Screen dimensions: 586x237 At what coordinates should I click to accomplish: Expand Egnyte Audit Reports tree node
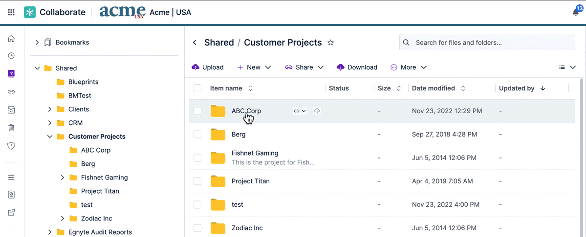(50, 232)
